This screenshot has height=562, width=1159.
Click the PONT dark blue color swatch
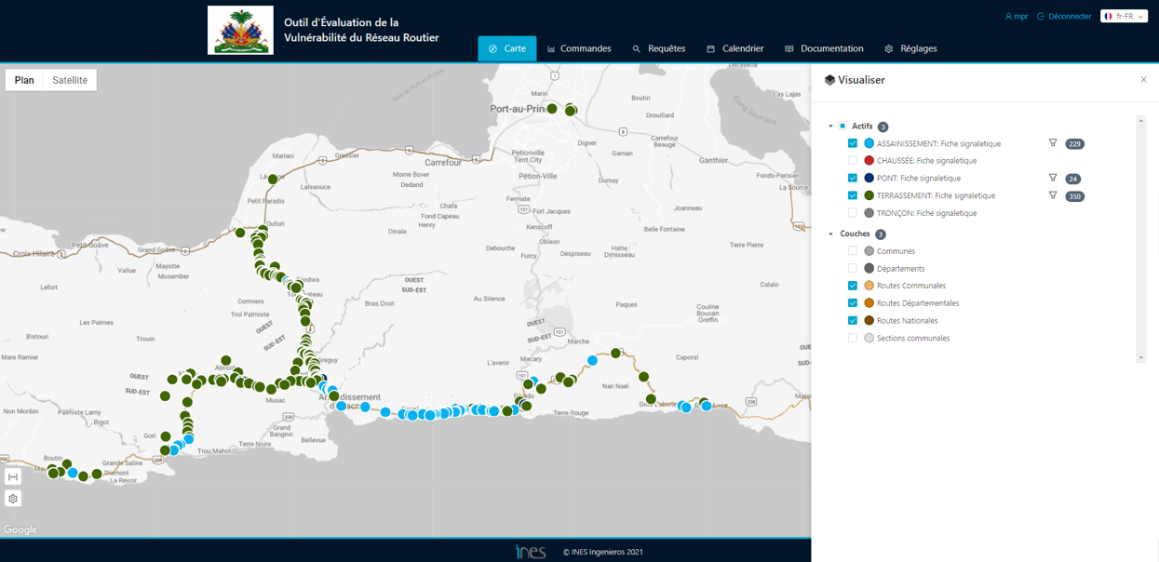pos(869,178)
